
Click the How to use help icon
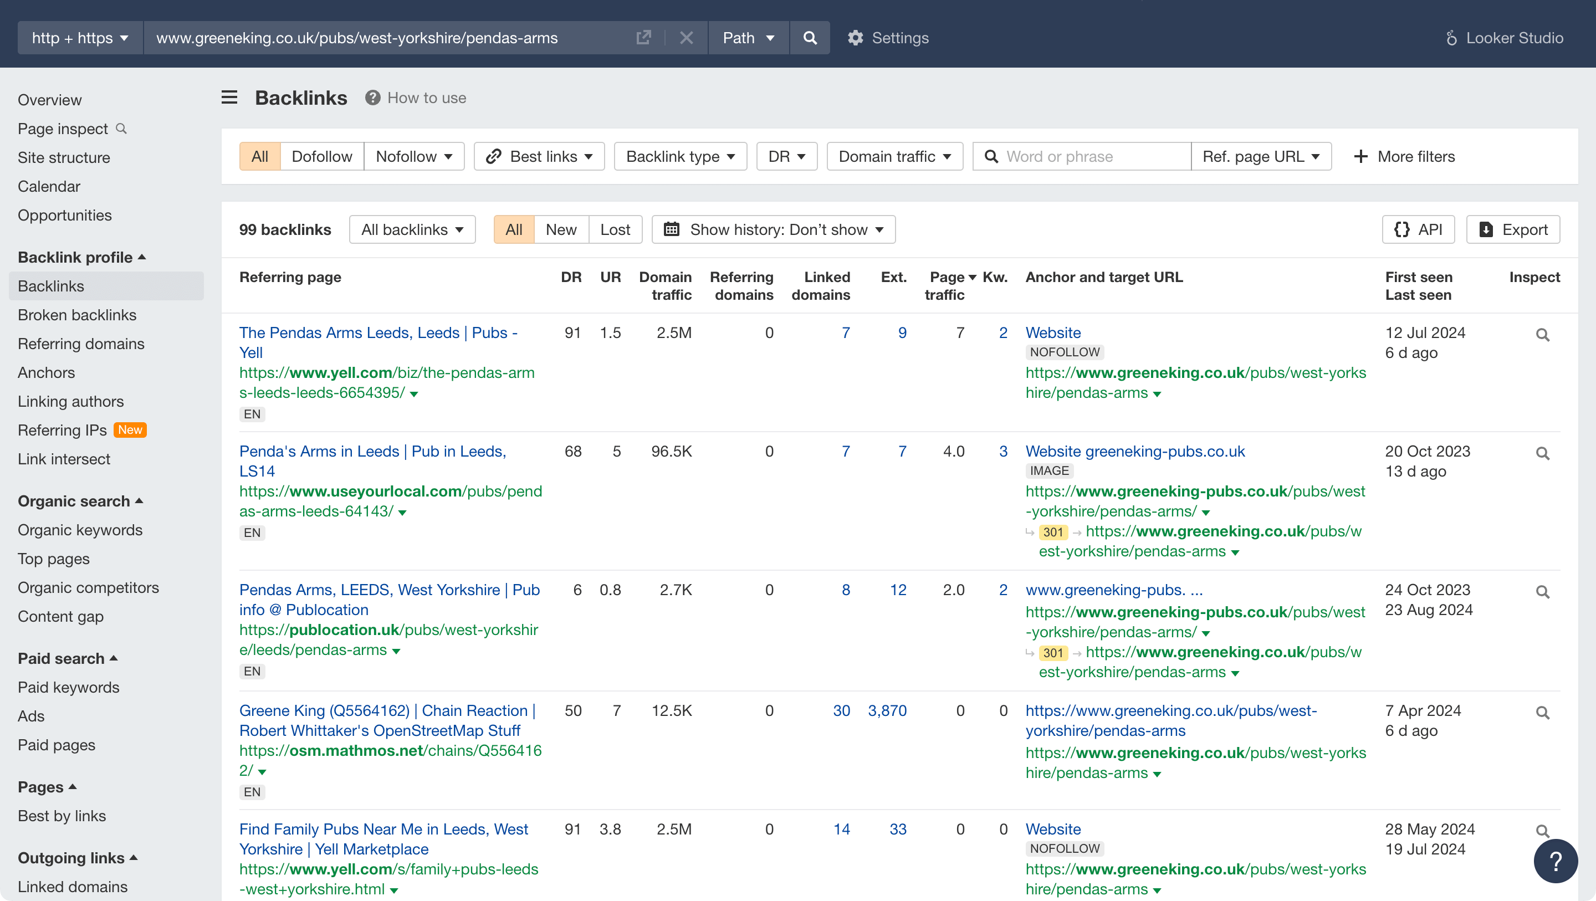click(x=372, y=98)
